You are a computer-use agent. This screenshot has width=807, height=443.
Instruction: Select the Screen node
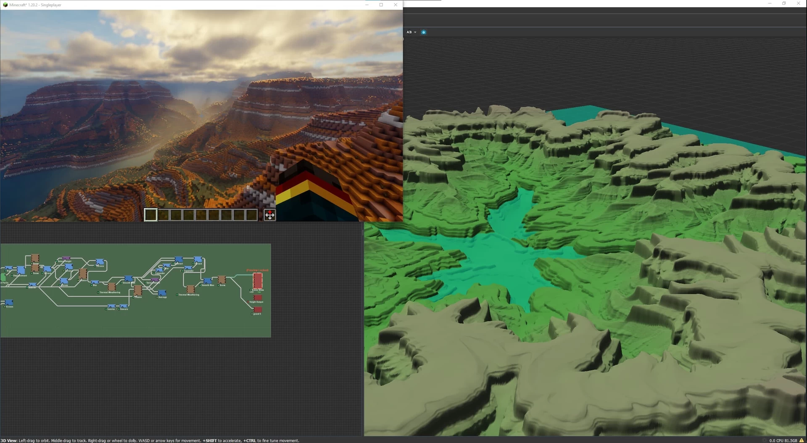(9, 302)
